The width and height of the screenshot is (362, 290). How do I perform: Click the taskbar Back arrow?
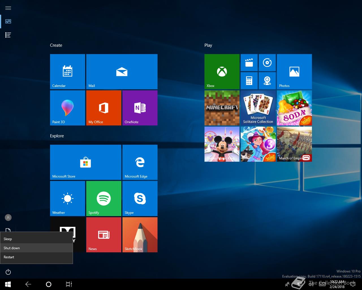pos(28,284)
